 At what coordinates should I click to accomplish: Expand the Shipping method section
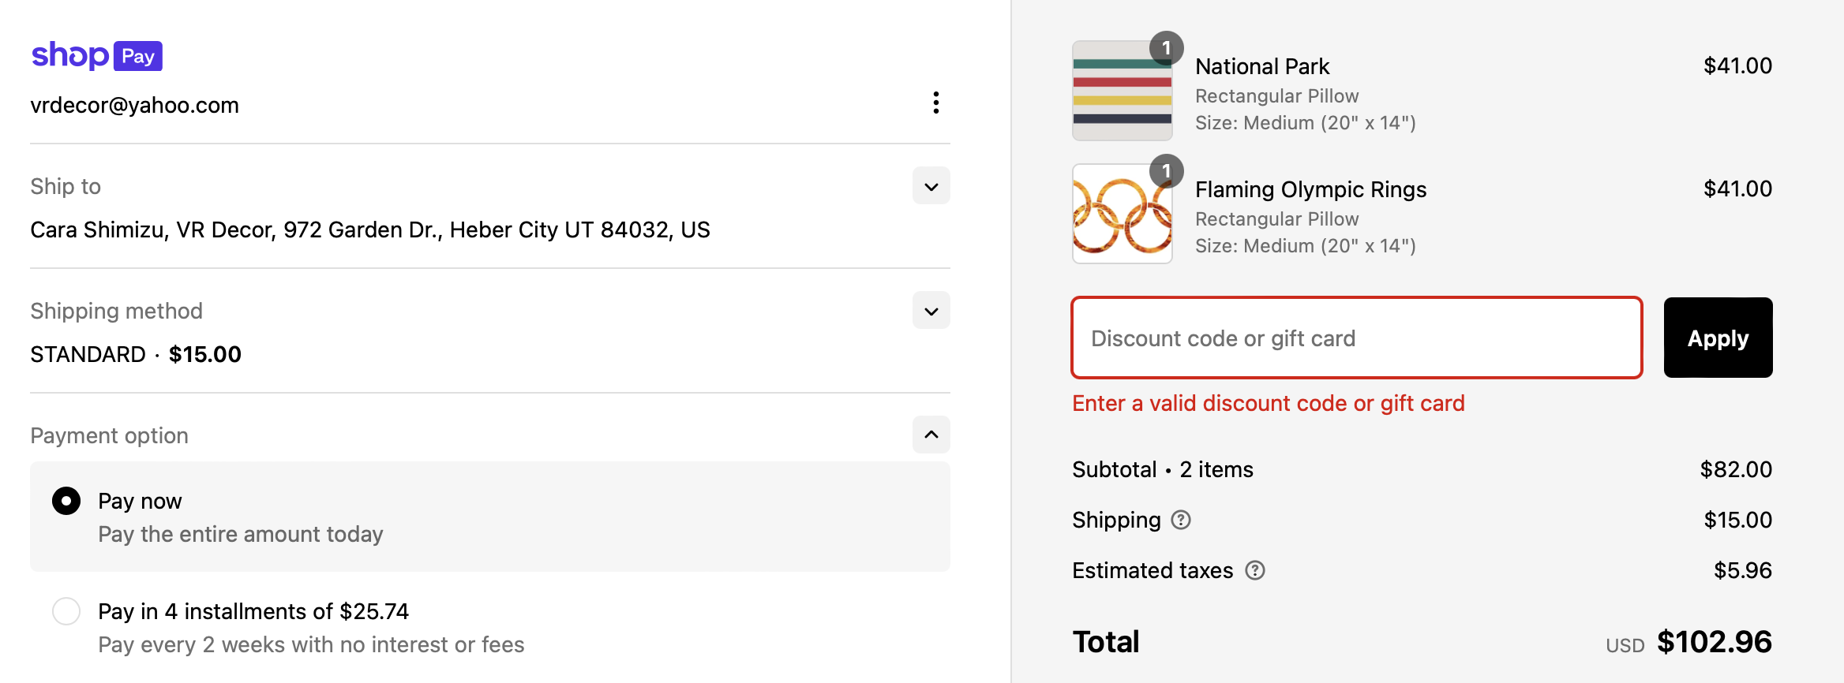(931, 311)
